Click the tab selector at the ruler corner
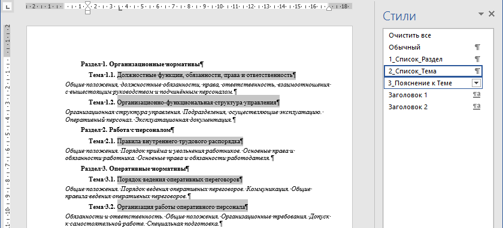The image size is (503, 228). point(8,6)
